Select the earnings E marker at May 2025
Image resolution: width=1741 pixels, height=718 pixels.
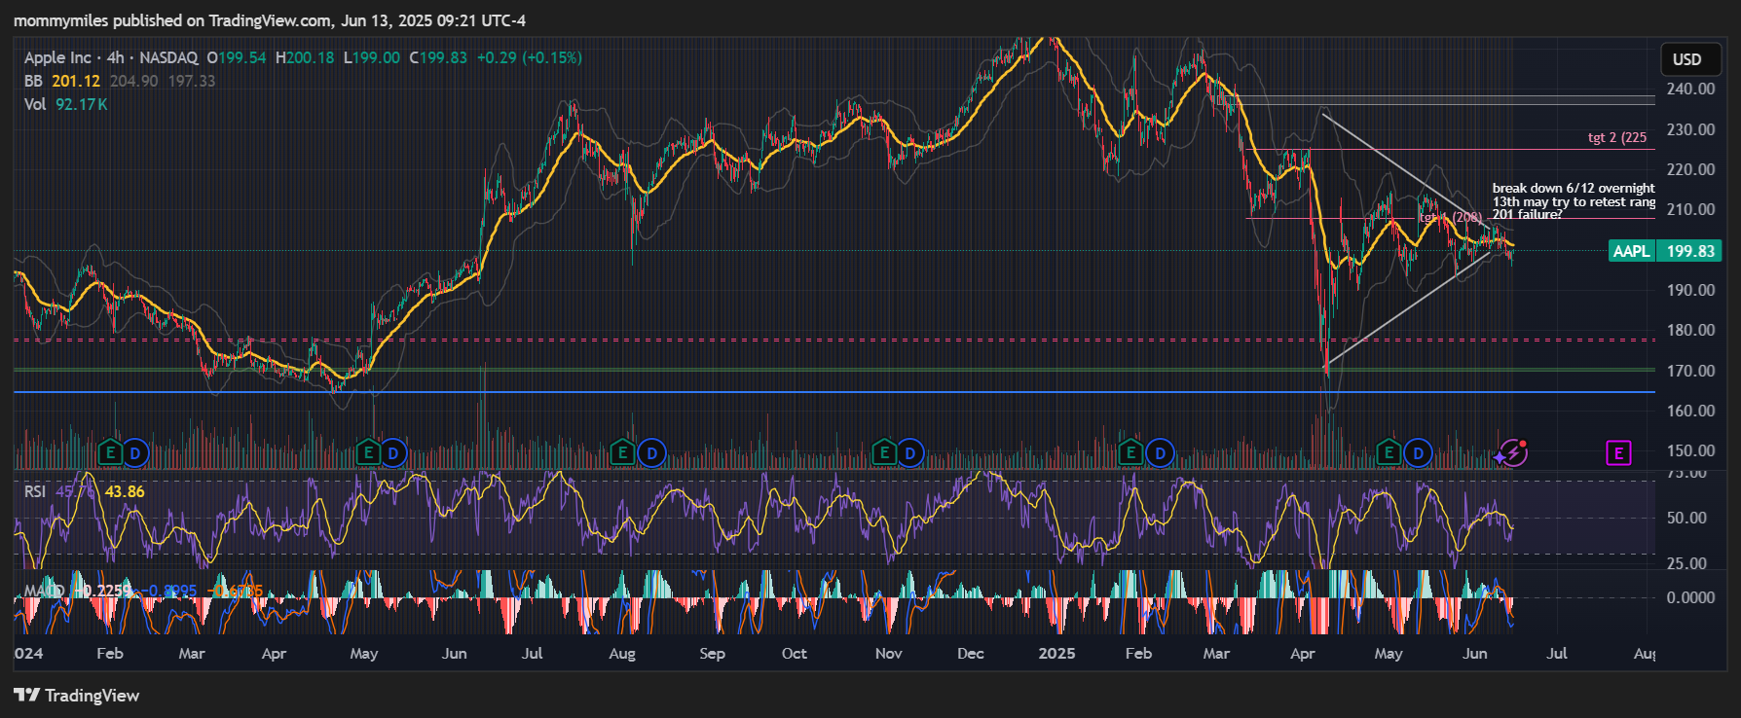(x=1389, y=452)
